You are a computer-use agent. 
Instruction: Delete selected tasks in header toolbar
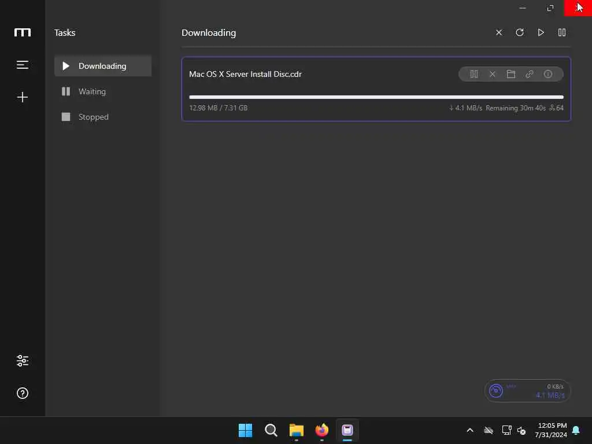point(499,32)
